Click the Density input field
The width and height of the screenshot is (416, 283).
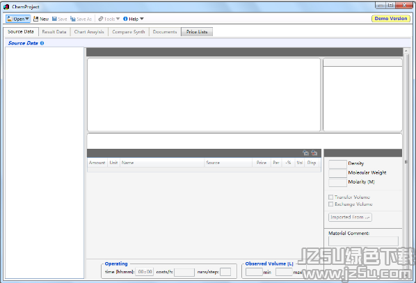[337, 164]
